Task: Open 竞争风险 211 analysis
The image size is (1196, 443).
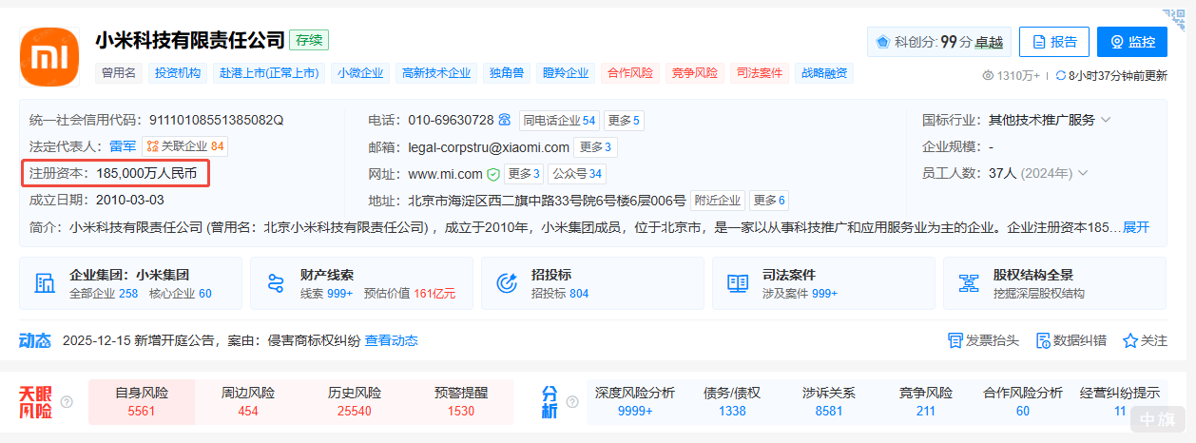Action: coord(926,402)
